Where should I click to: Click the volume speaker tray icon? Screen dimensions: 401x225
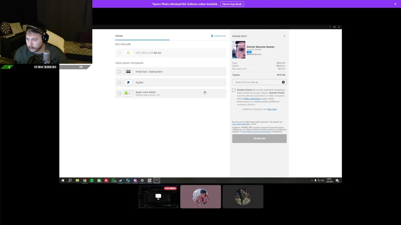pyautogui.click(x=323, y=180)
